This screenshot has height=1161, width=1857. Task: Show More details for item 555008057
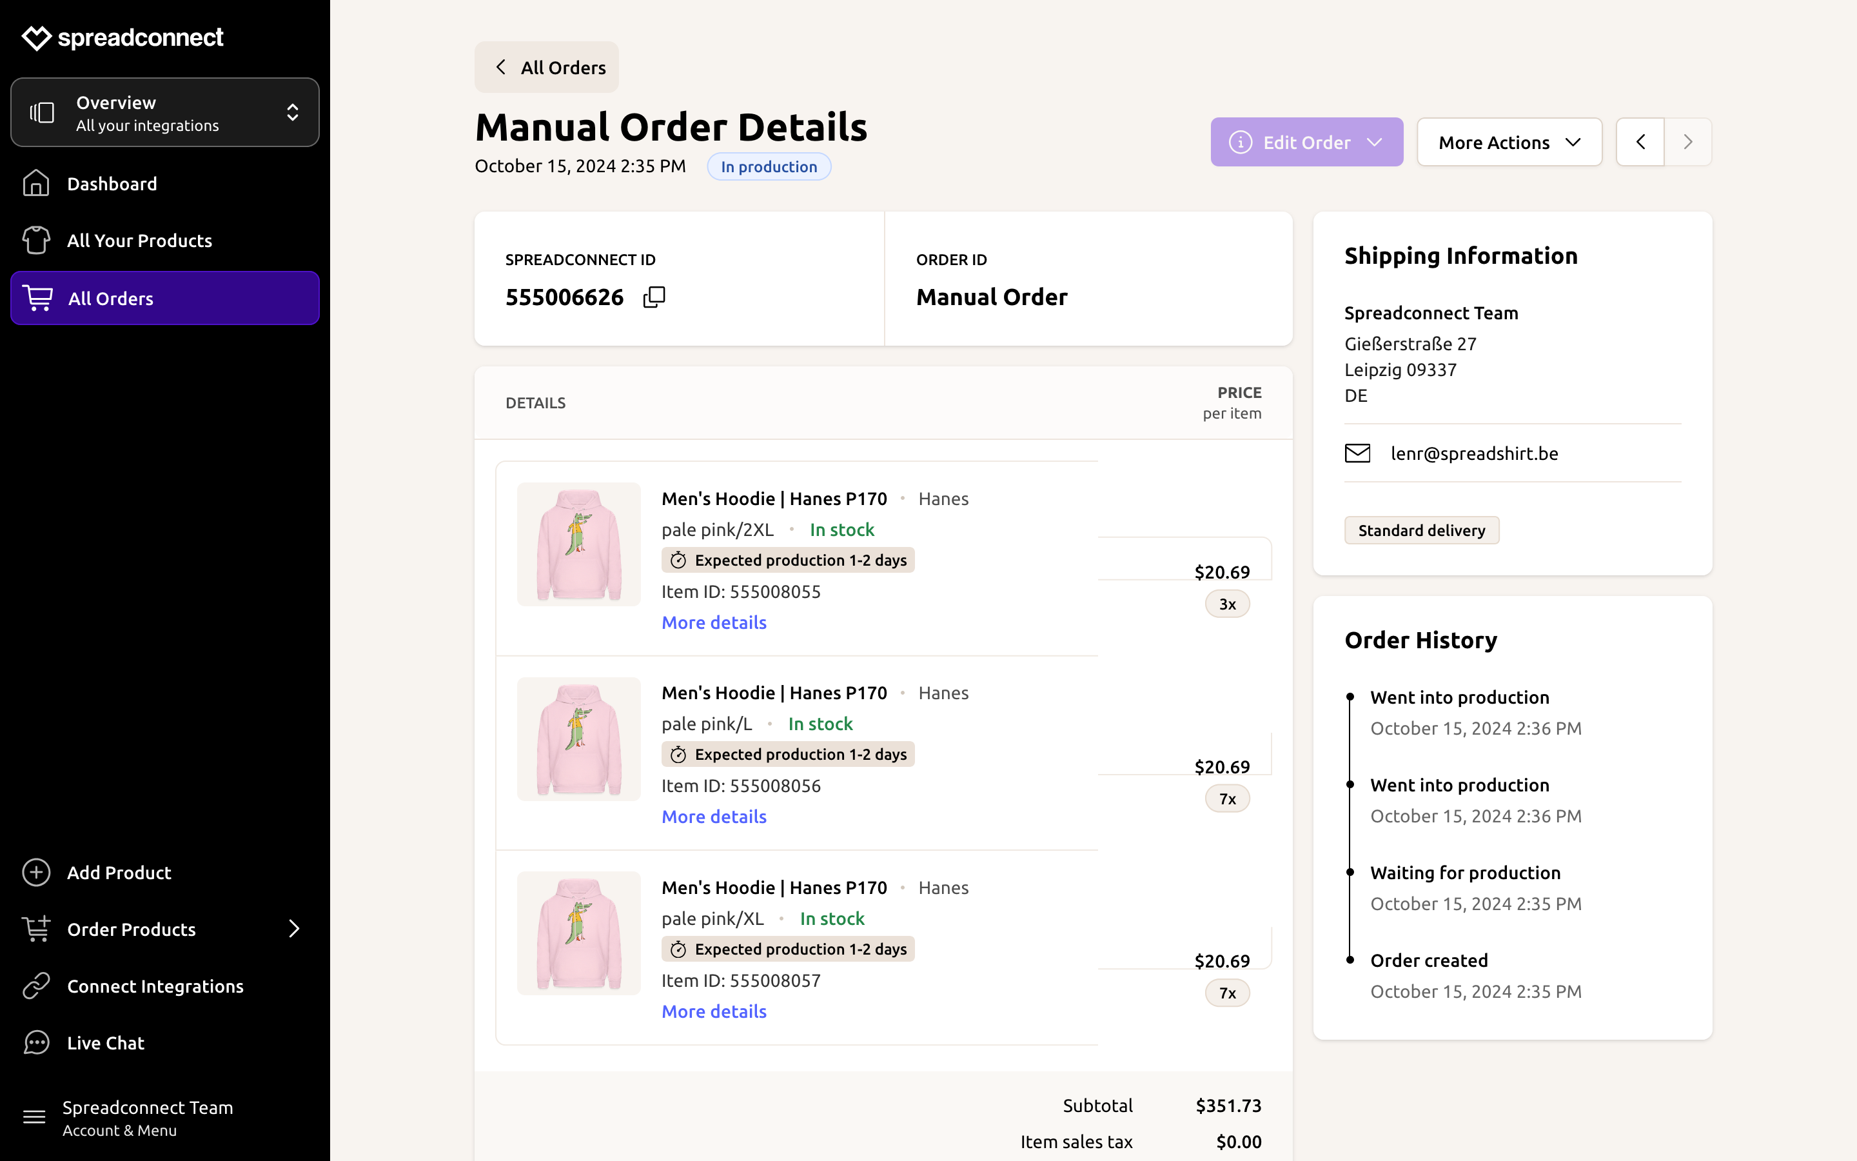point(714,1011)
